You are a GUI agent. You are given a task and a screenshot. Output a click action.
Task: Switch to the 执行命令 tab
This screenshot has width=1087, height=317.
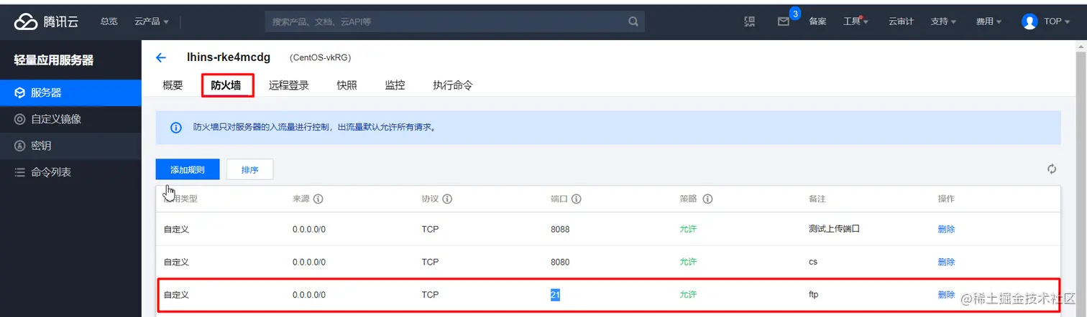pos(453,85)
